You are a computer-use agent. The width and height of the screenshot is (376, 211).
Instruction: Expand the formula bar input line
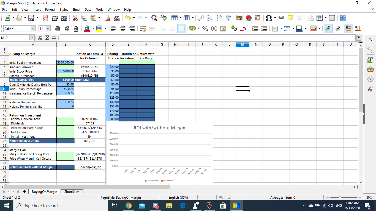pyautogui.click(x=358, y=37)
